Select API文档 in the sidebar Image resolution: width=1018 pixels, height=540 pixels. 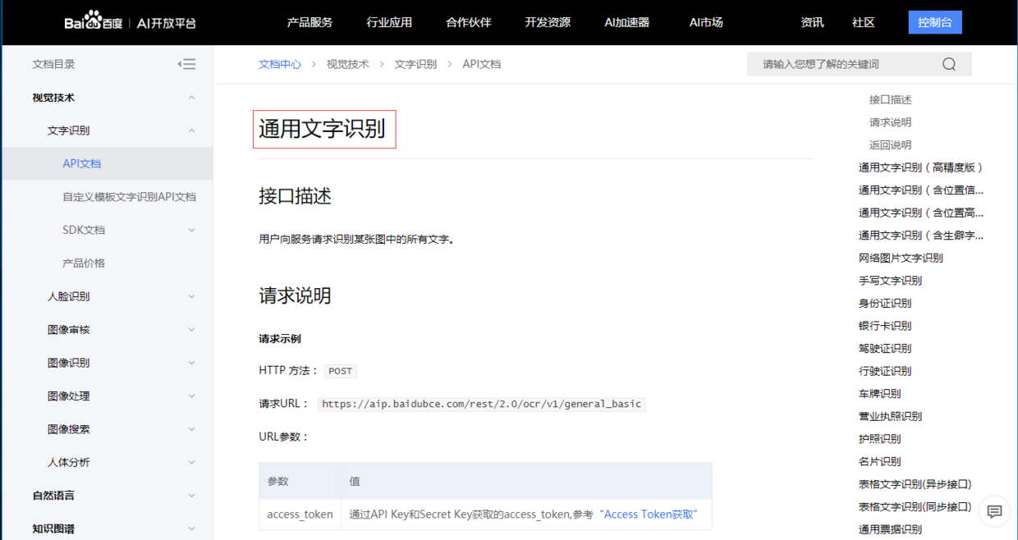[82, 163]
